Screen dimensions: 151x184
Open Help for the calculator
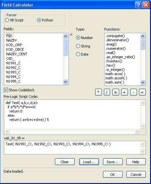pos(136,162)
